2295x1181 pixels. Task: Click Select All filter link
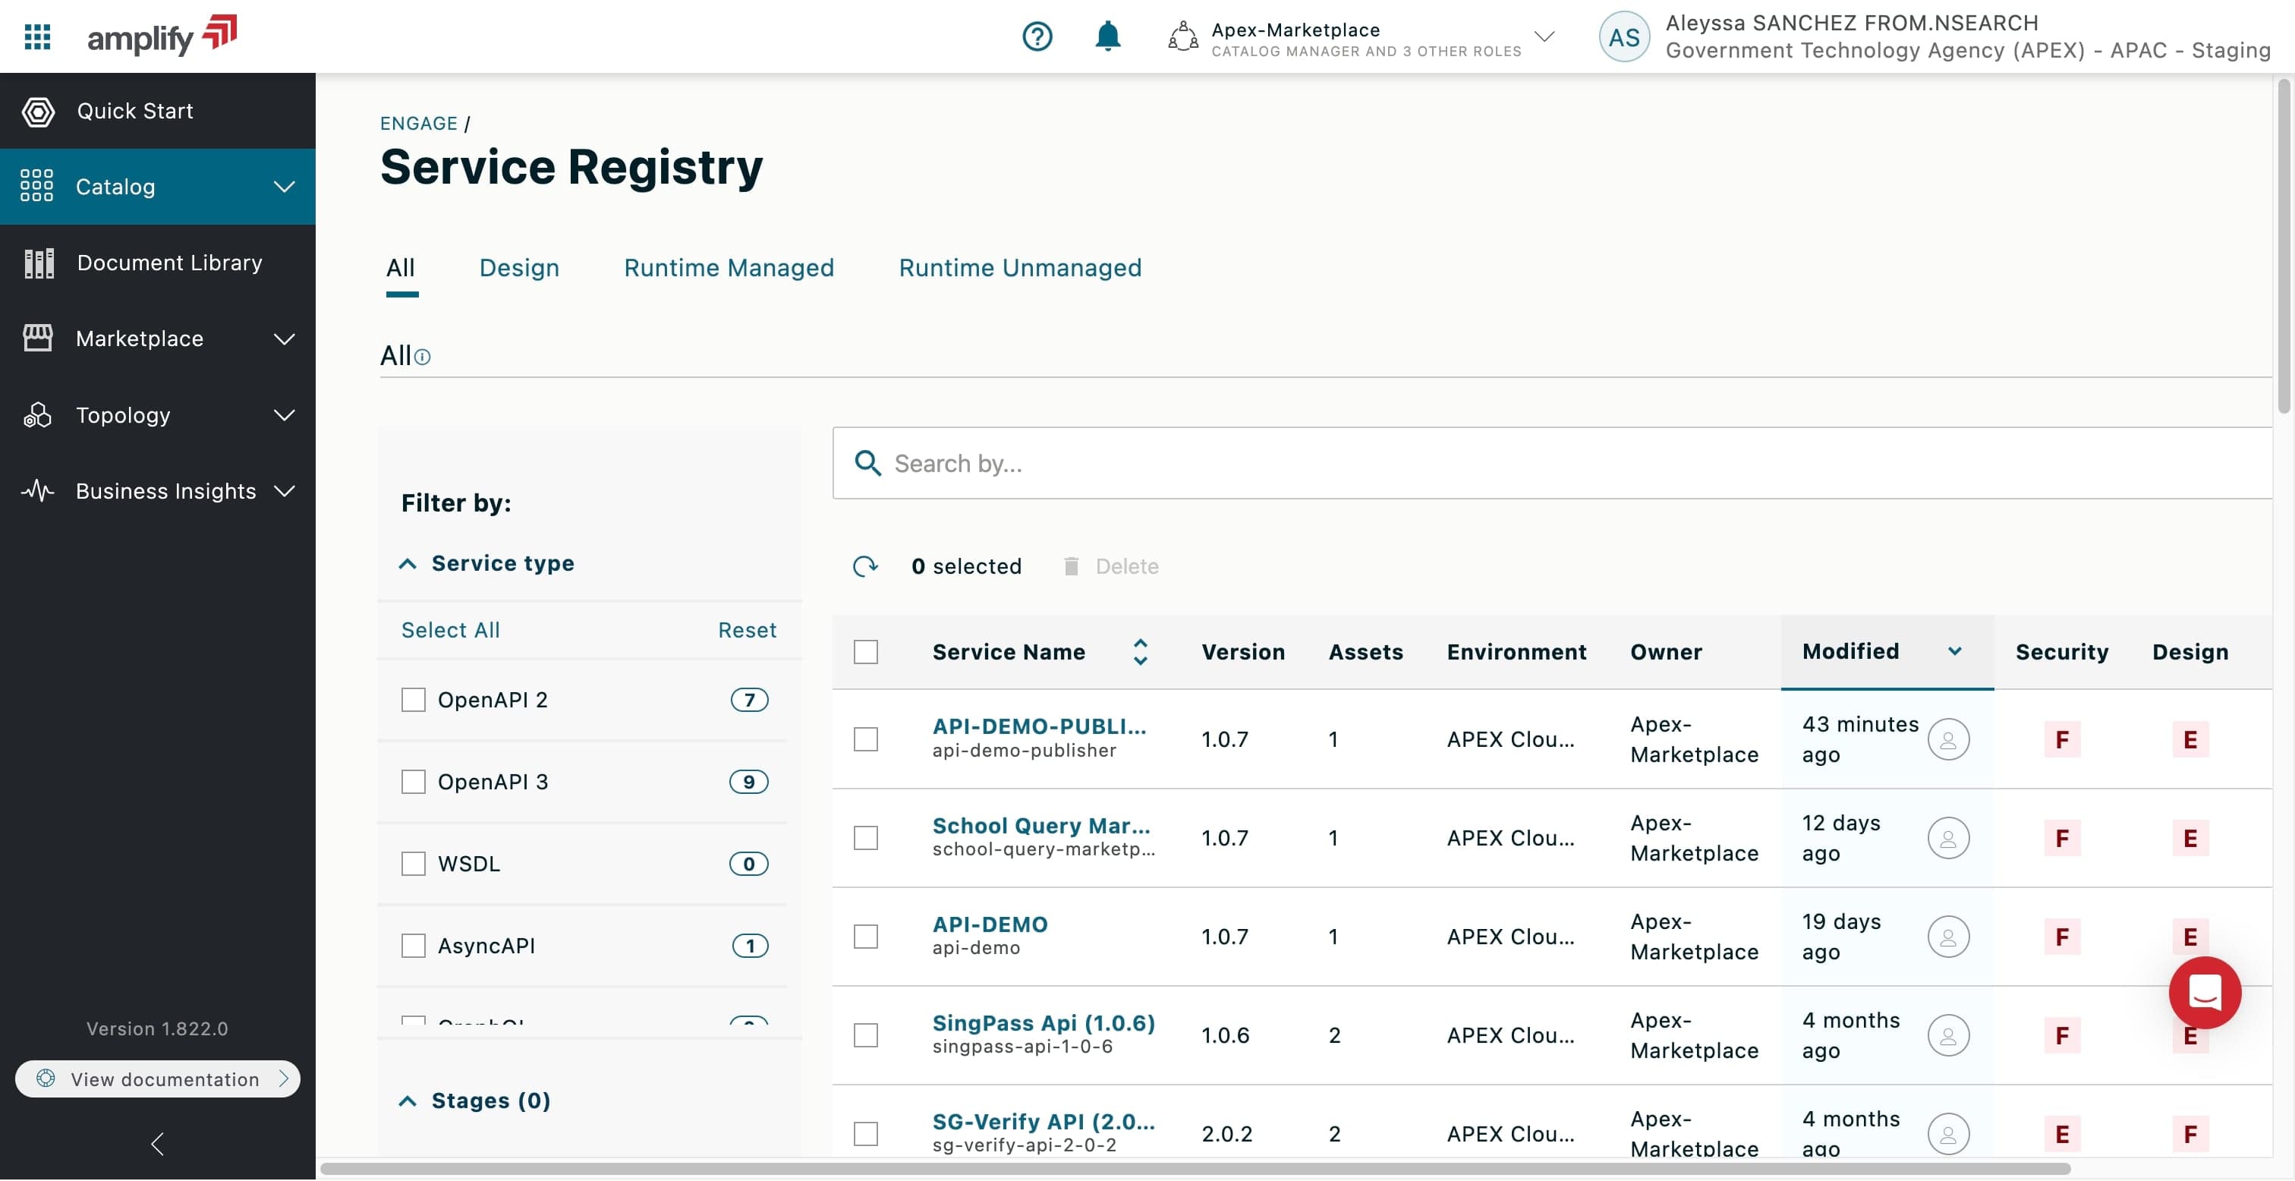click(451, 630)
